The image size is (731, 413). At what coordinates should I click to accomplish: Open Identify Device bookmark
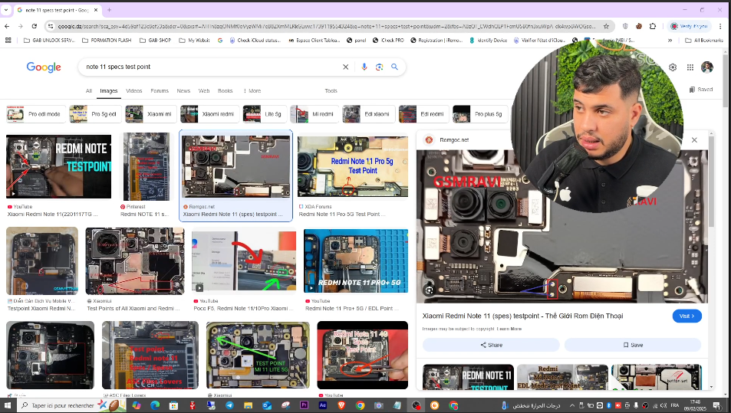point(488,41)
